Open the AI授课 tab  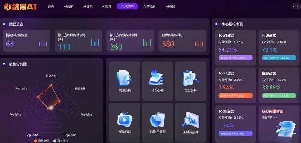[x=107, y=6]
